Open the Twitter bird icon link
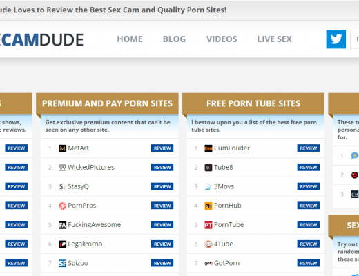The width and height of the screenshot is (359, 276). tap(336, 39)
